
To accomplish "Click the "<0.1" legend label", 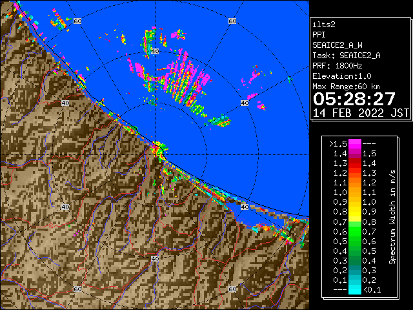I will (372, 290).
